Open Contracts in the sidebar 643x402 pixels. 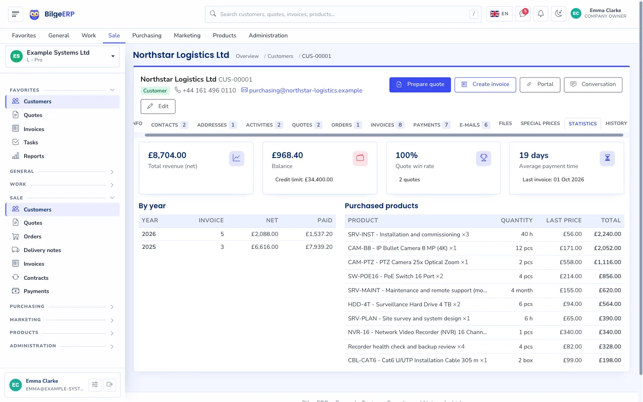[62, 278]
